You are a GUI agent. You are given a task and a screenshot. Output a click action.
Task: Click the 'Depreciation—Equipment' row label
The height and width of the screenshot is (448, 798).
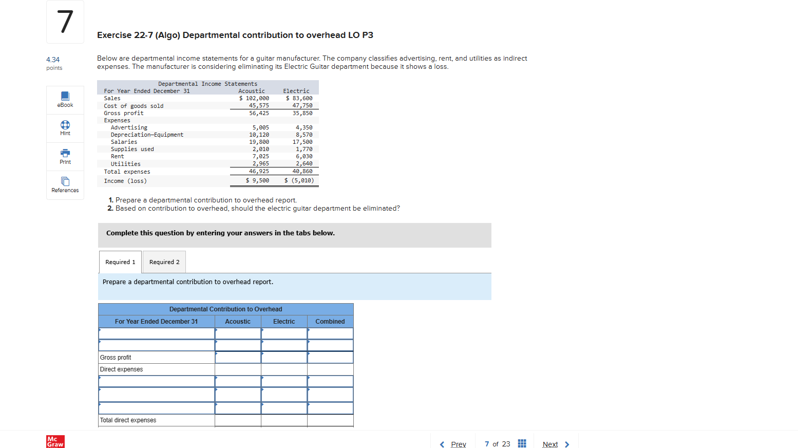point(147,135)
